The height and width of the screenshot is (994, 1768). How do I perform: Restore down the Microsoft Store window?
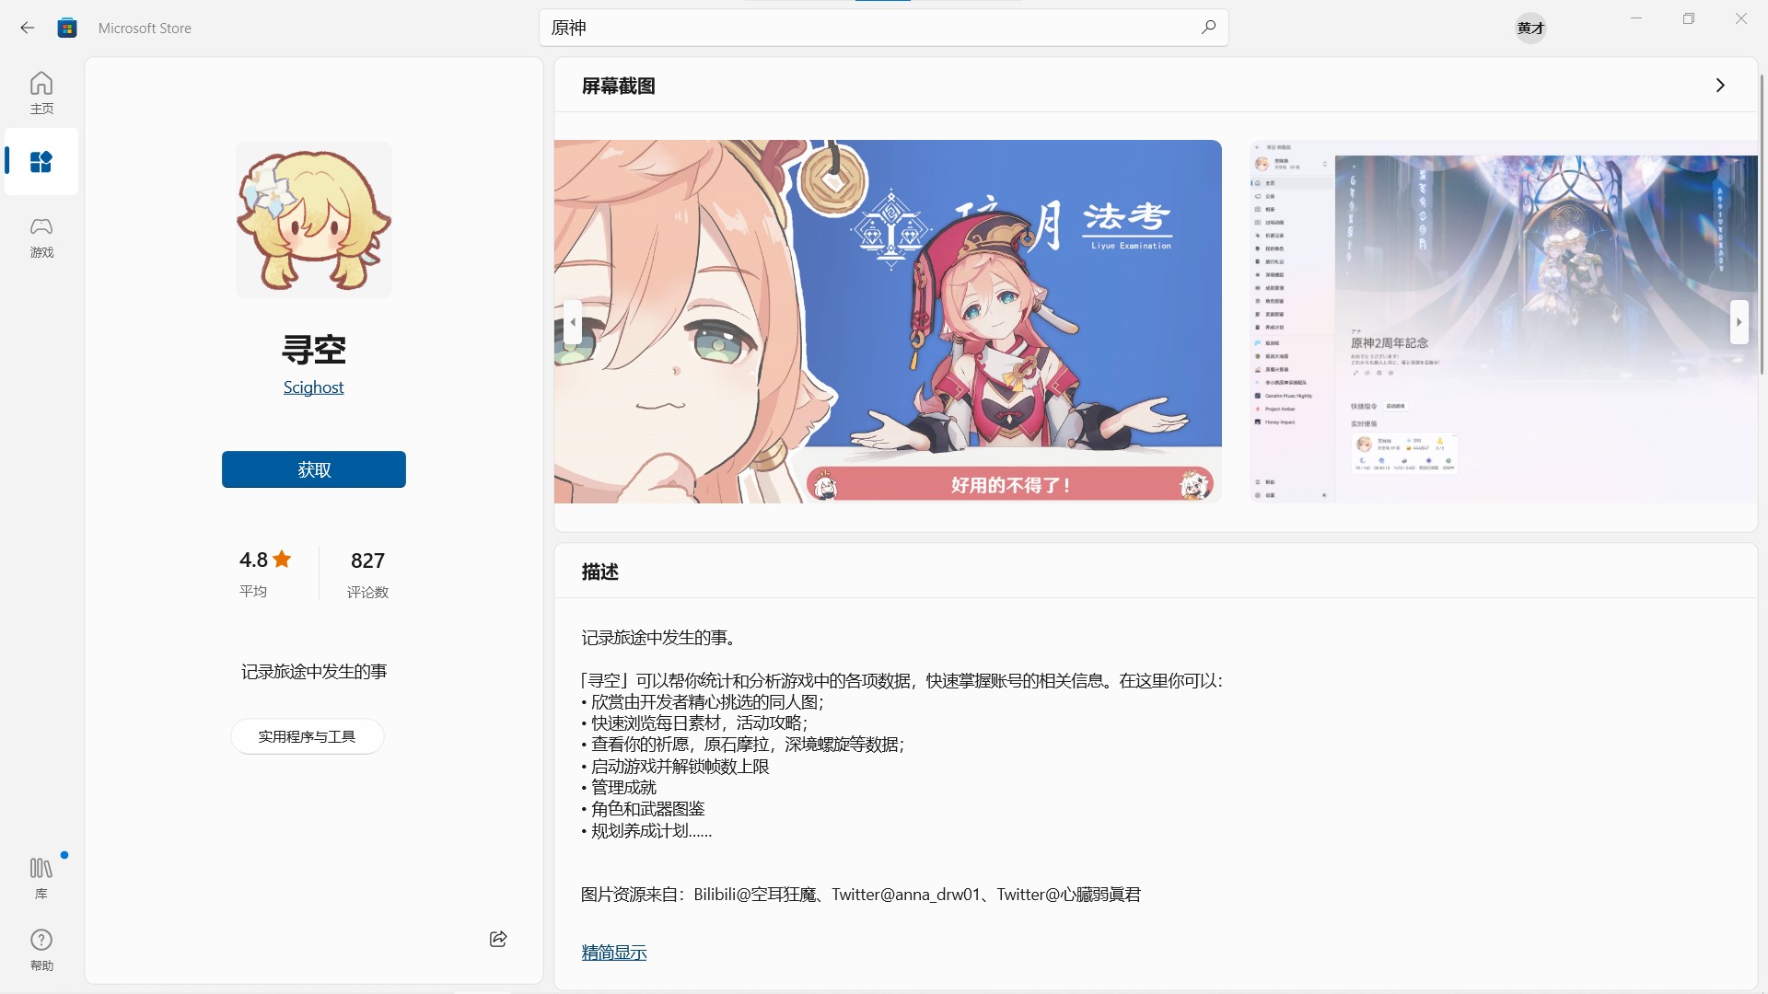coord(1689,18)
